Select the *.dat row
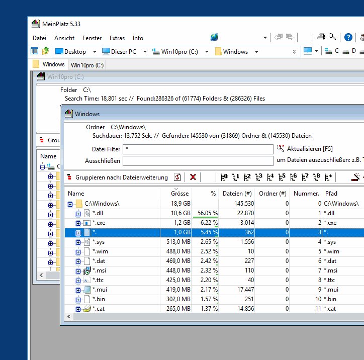 (214, 261)
